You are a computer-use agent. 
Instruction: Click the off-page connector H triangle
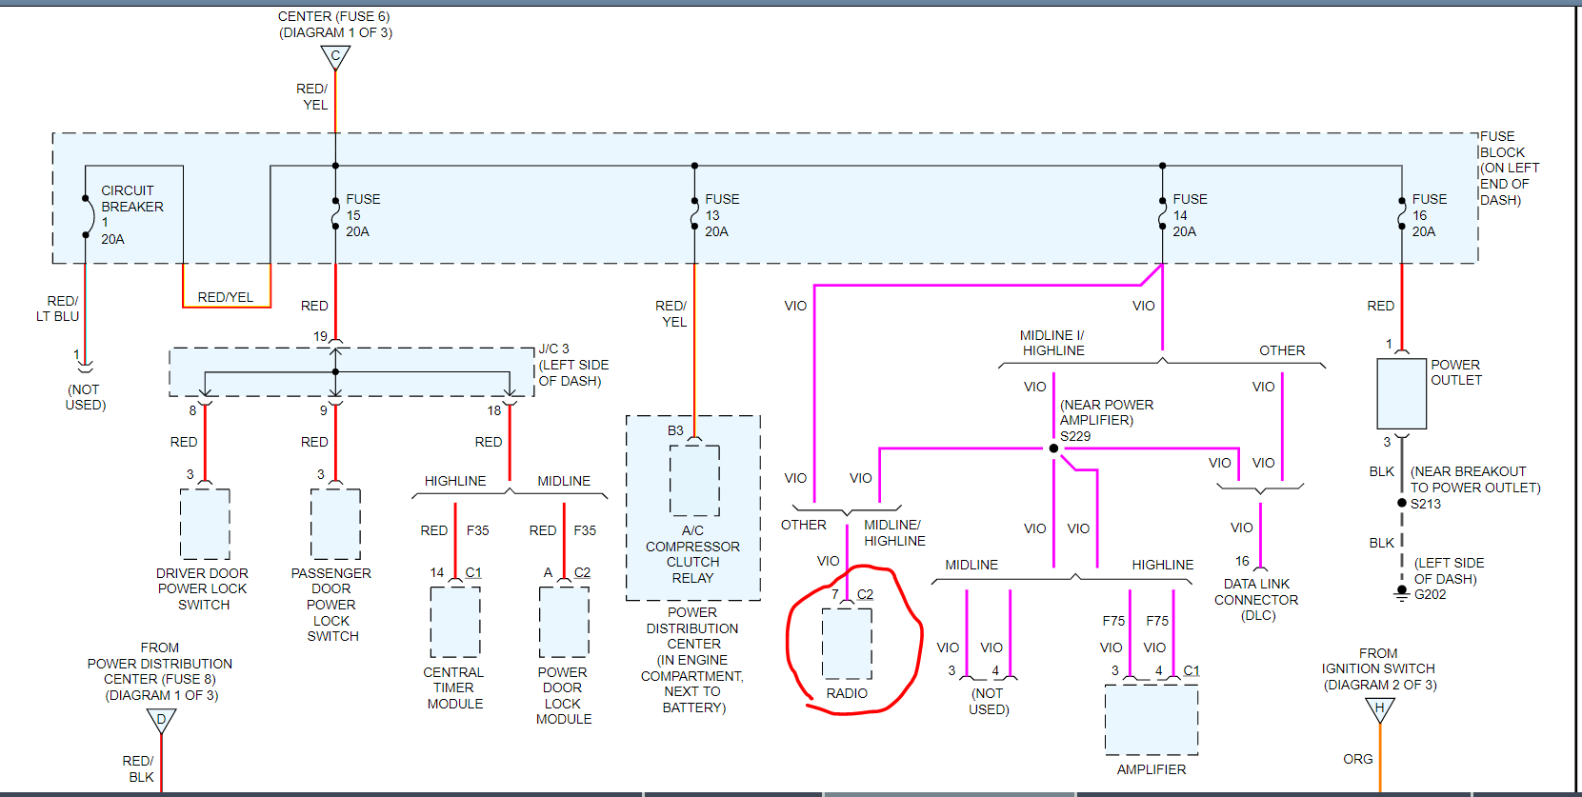click(1380, 710)
